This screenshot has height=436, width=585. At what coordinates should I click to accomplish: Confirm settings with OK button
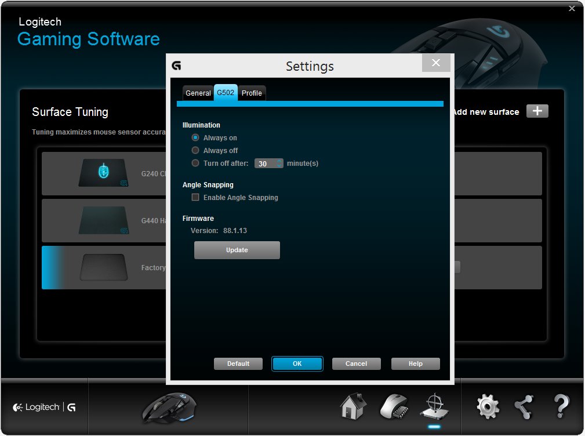297,364
